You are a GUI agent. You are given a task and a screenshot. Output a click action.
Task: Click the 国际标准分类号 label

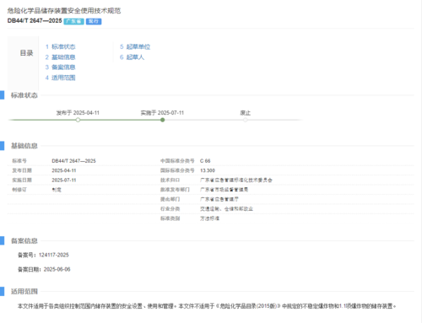pos(177,170)
